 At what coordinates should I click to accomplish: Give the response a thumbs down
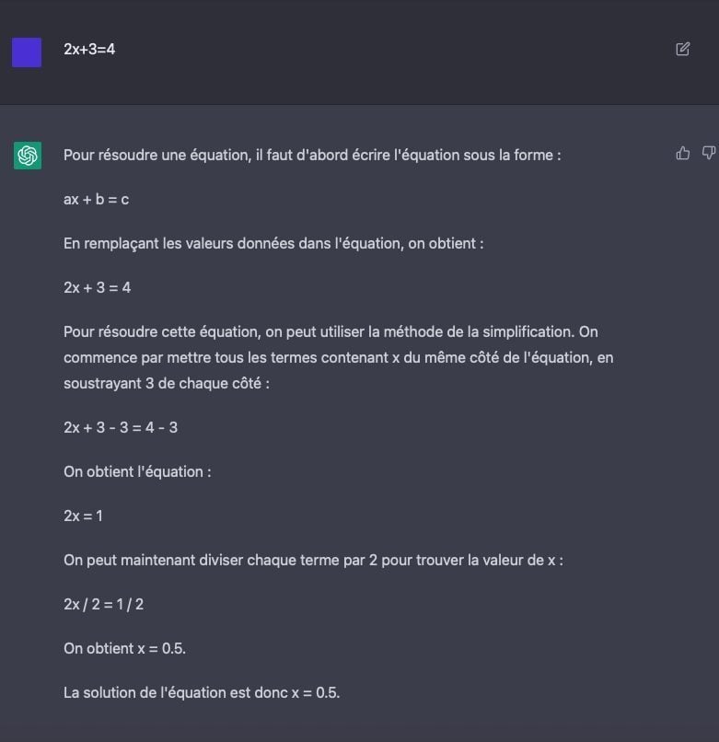[x=709, y=153]
